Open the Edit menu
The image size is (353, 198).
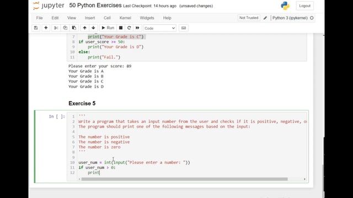55,18
